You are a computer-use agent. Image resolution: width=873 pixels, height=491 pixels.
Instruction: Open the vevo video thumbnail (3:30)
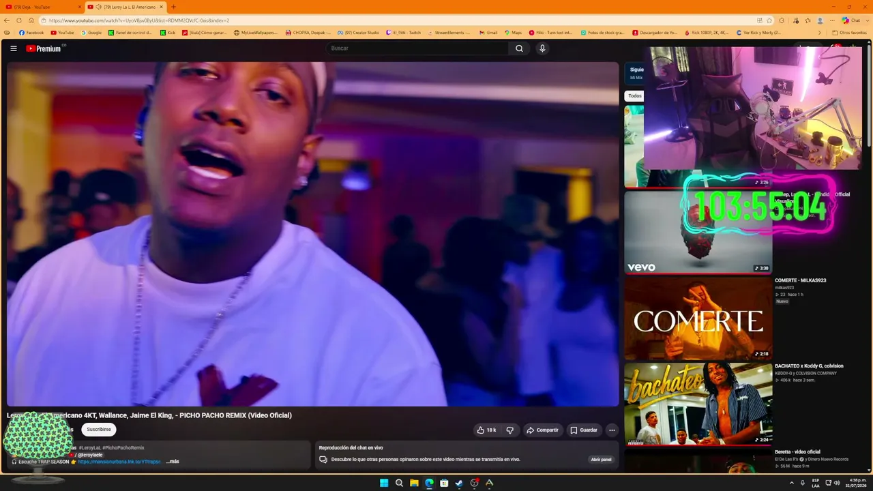click(698, 232)
